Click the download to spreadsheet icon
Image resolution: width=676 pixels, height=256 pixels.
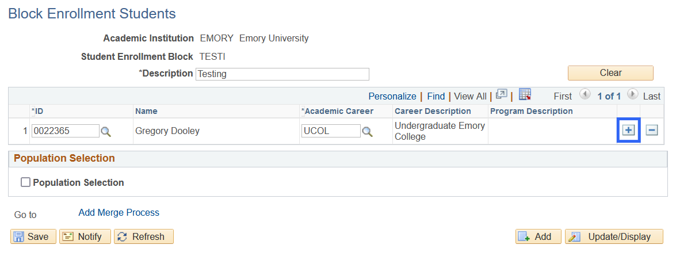524,95
